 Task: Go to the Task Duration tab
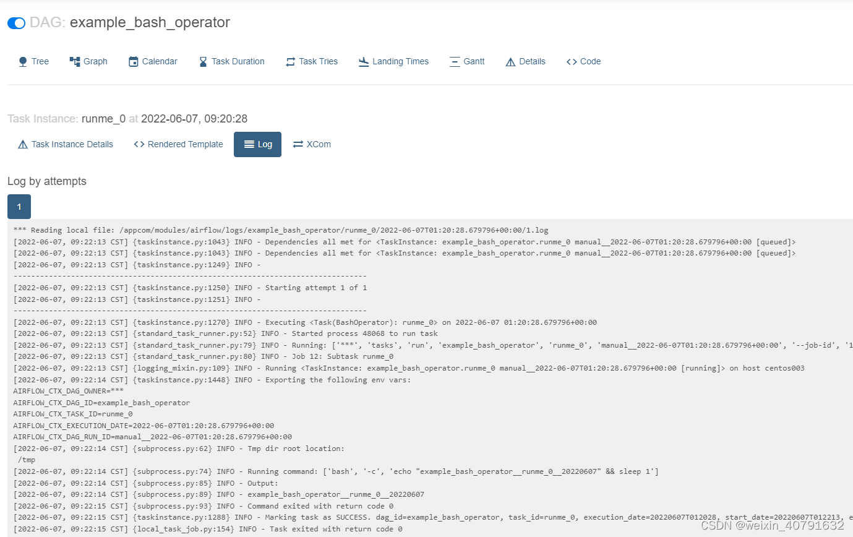(232, 61)
